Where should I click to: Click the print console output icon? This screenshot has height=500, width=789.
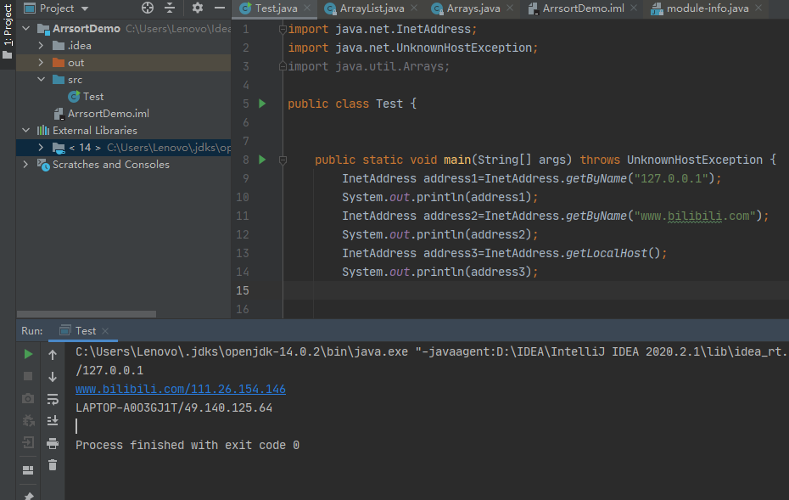(53, 443)
